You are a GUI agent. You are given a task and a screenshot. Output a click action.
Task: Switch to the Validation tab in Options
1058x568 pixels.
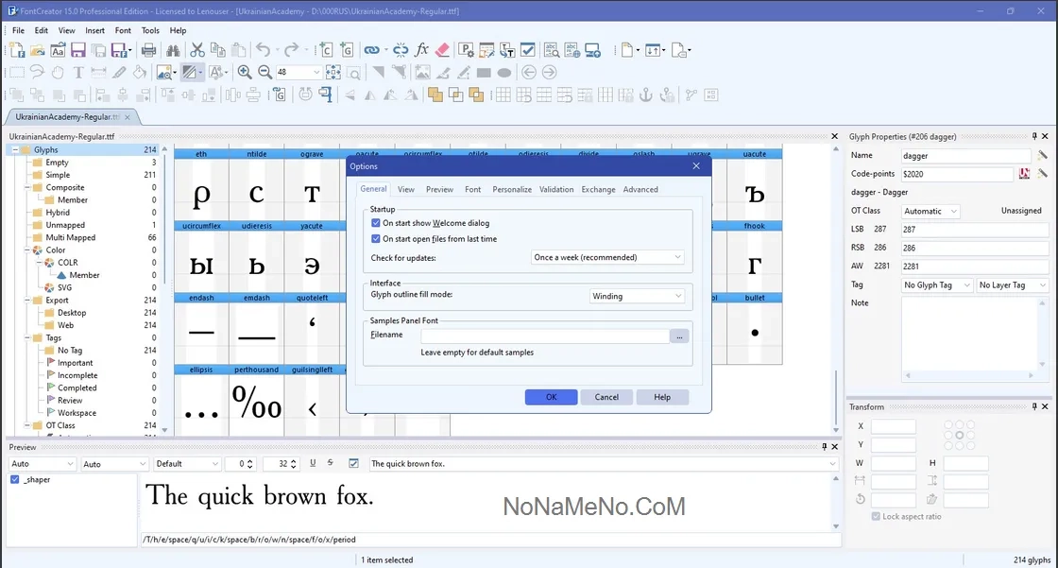click(x=556, y=190)
